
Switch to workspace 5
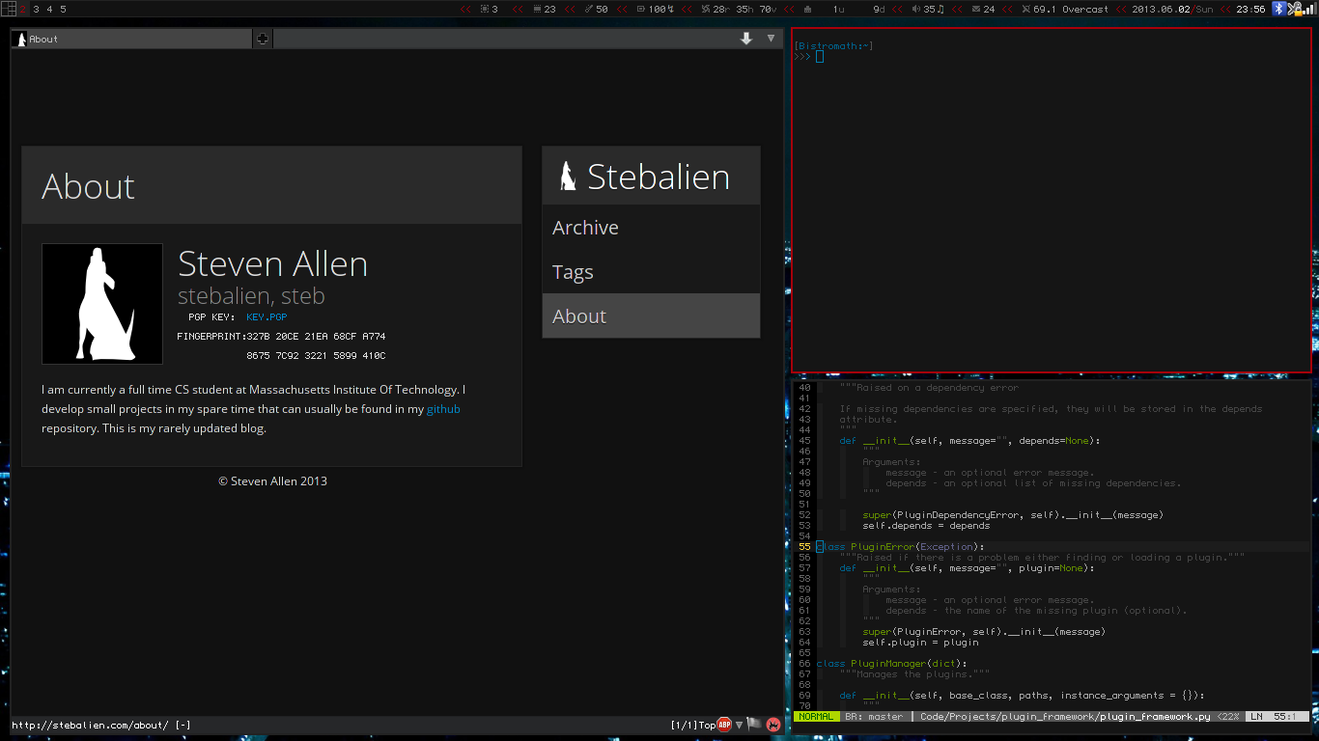[63, 9]
